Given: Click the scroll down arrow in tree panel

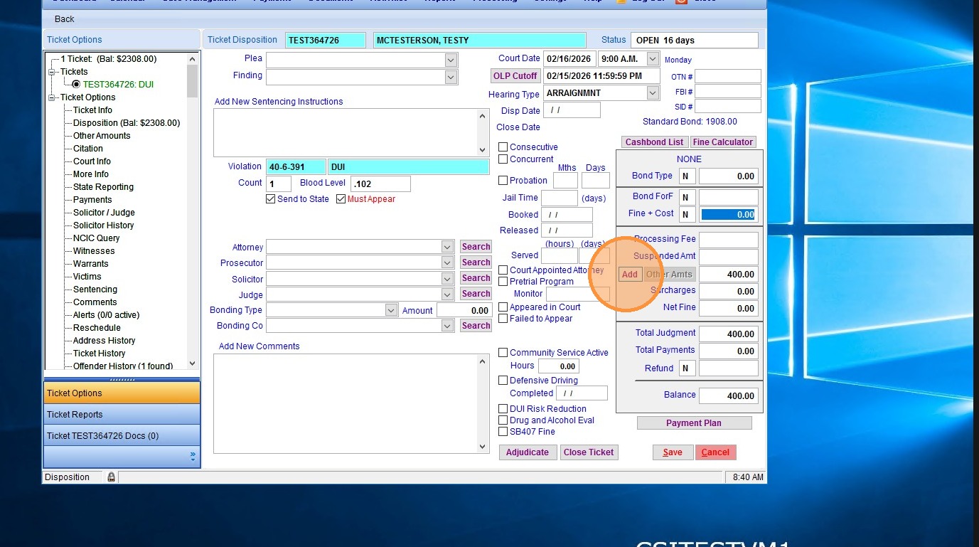Looking at the screenshot, I should click(x=192, y=364).
